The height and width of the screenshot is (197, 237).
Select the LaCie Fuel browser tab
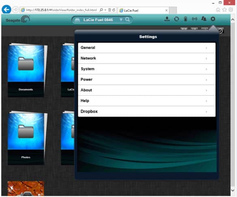click(143, 11)
